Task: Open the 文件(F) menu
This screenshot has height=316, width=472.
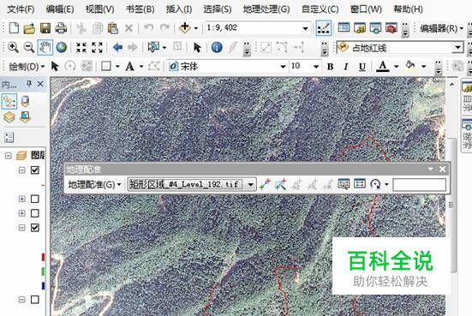Action: click(21, 9)
